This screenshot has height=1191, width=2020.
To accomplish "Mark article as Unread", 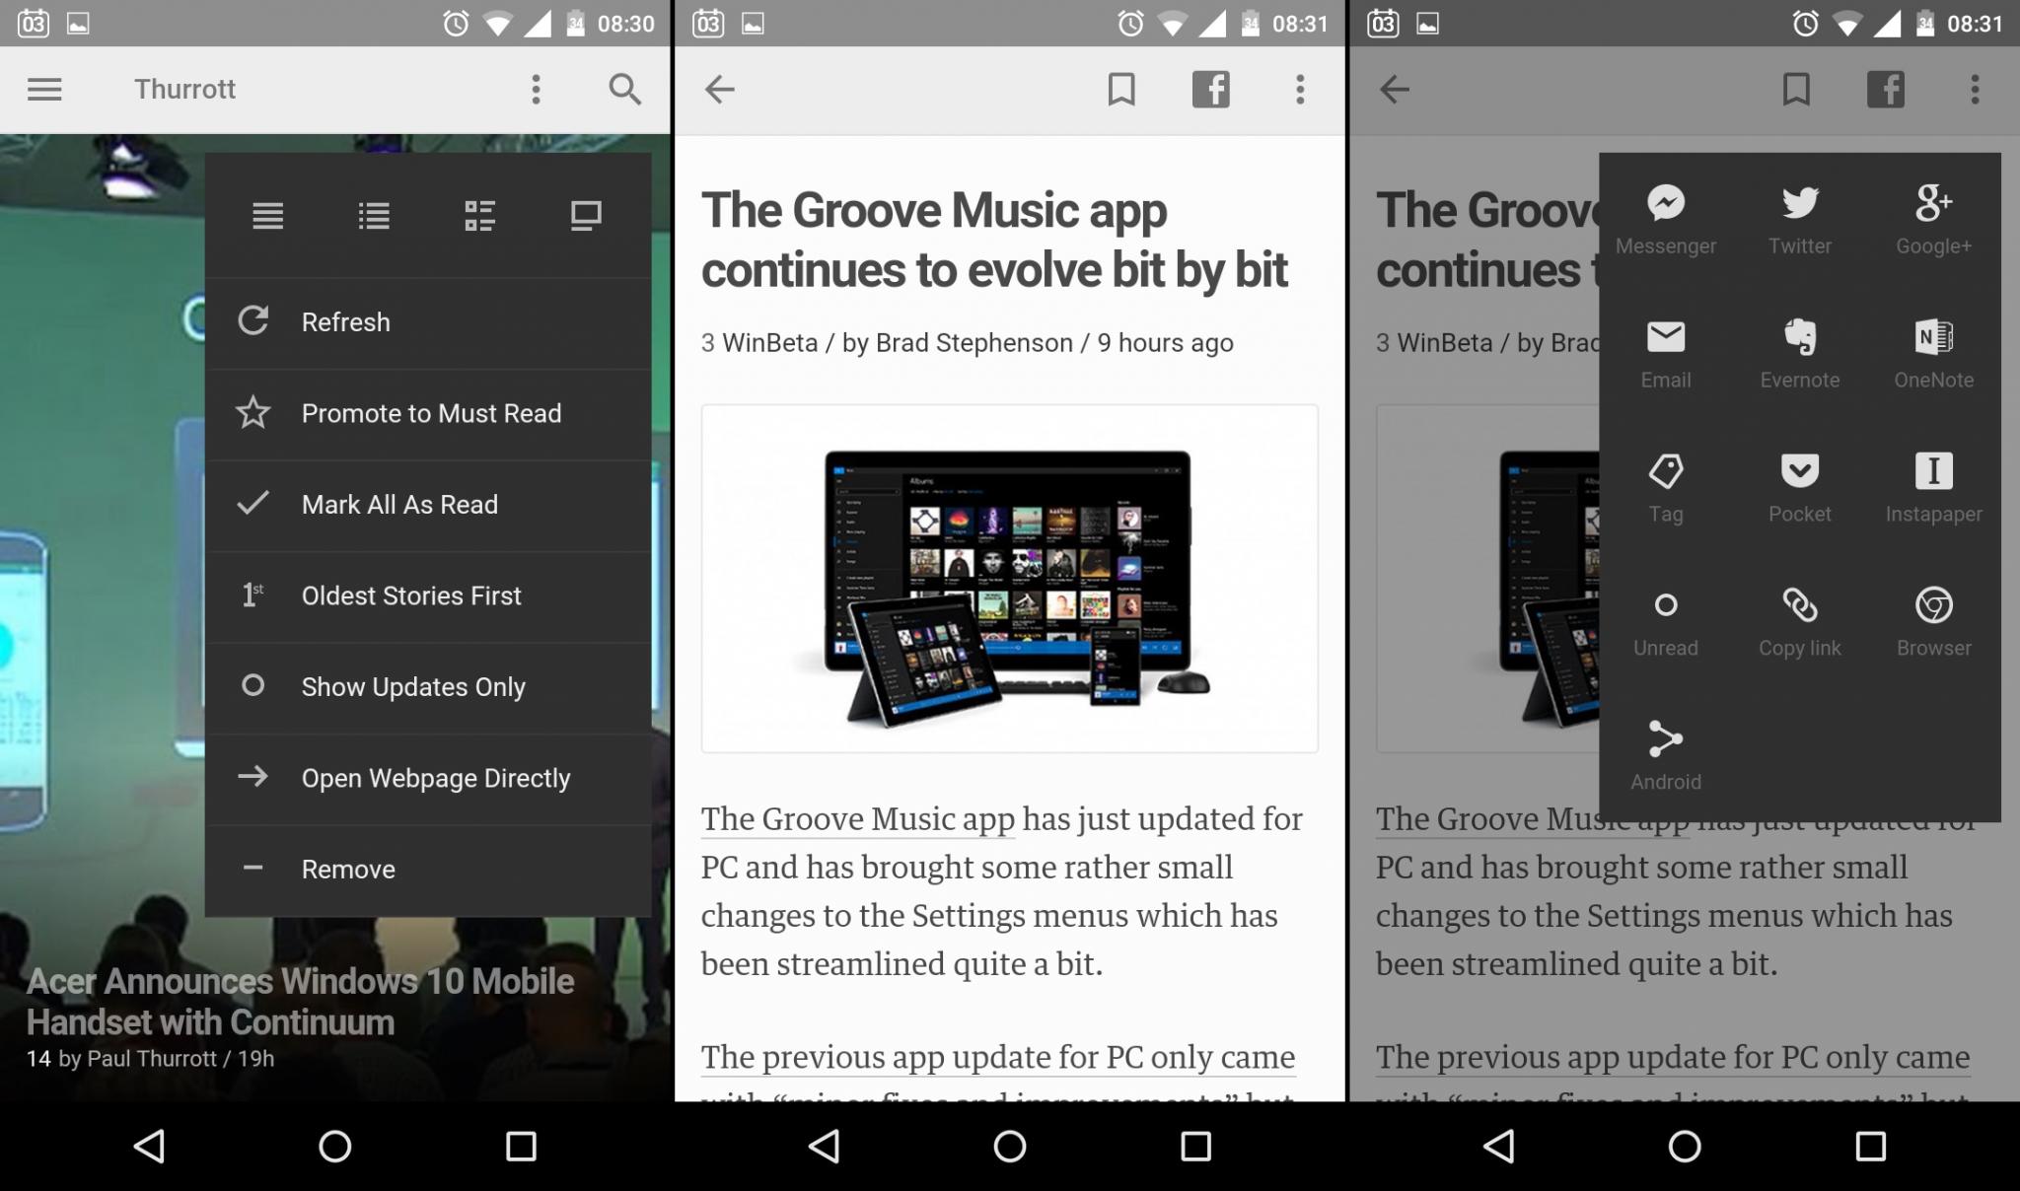I will (1666, 623).
